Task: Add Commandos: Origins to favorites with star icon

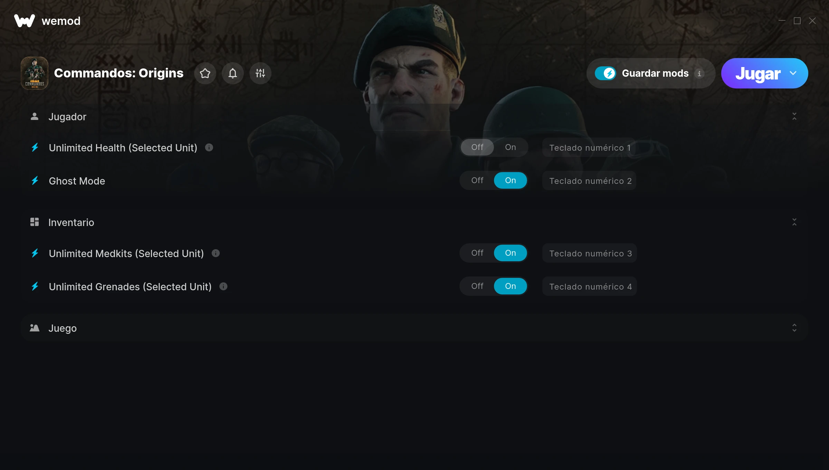Action: coord(205,73)
